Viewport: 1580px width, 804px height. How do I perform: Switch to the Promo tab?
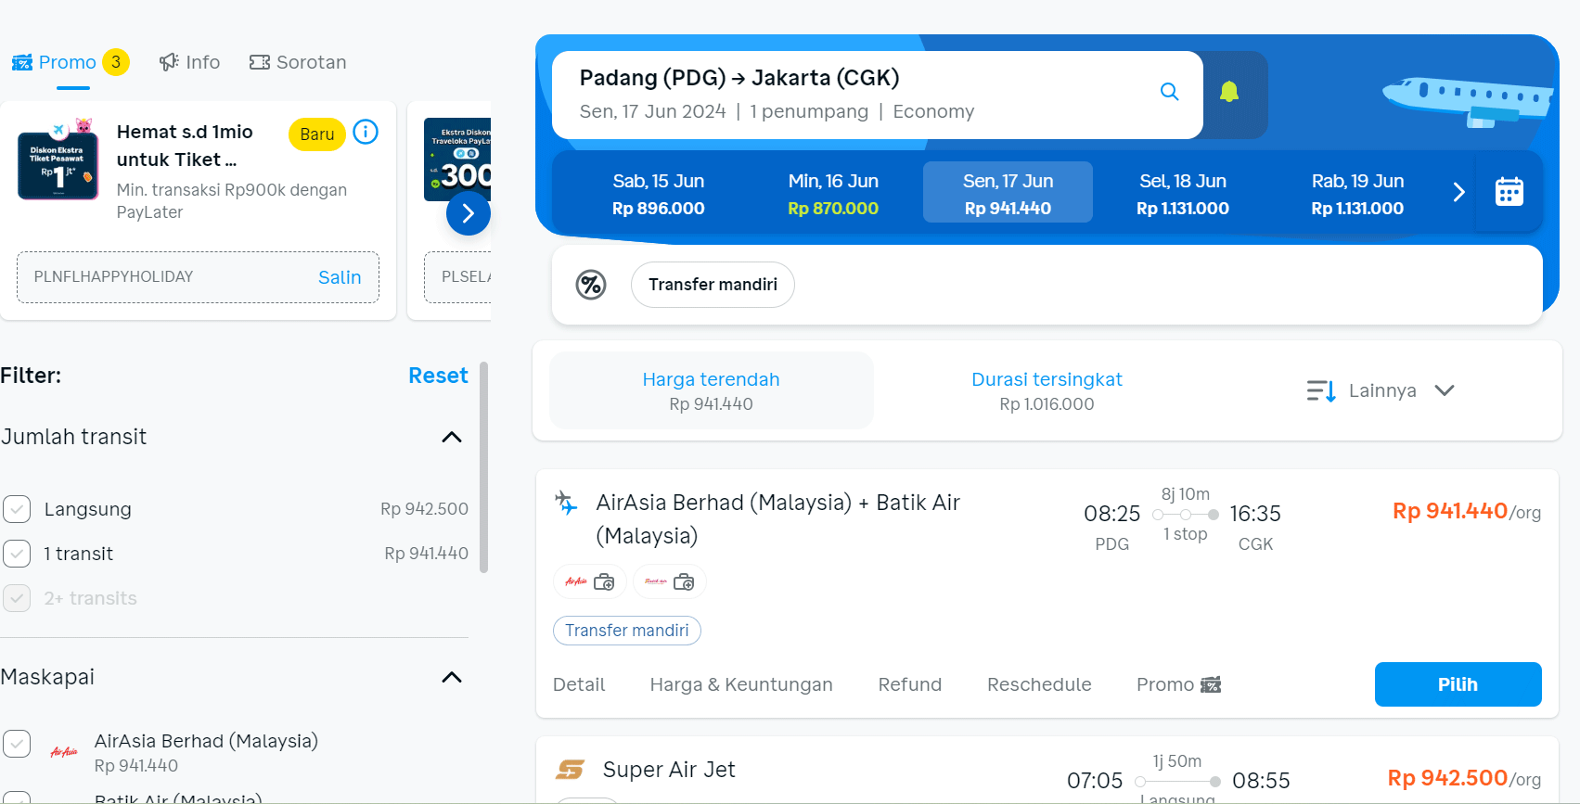point(71,62)
